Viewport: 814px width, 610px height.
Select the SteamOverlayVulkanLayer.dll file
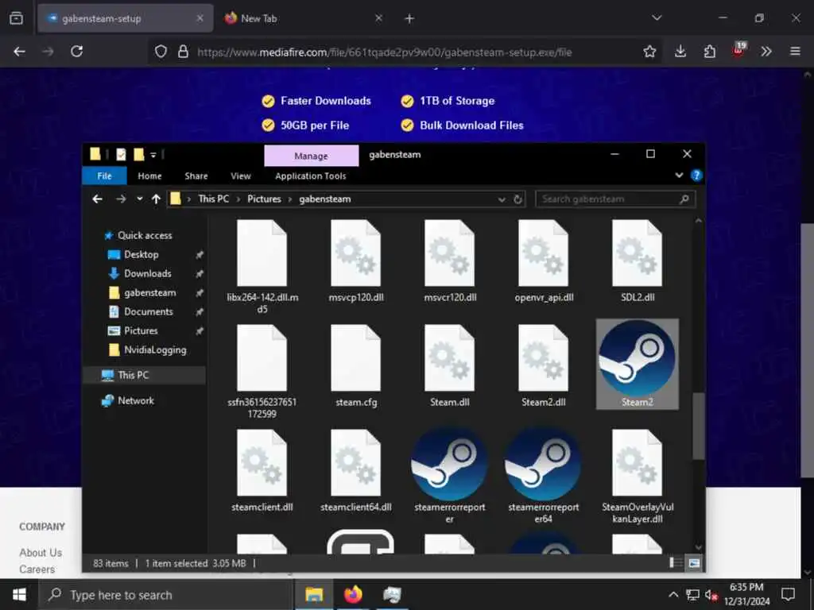tap(637, 477)
